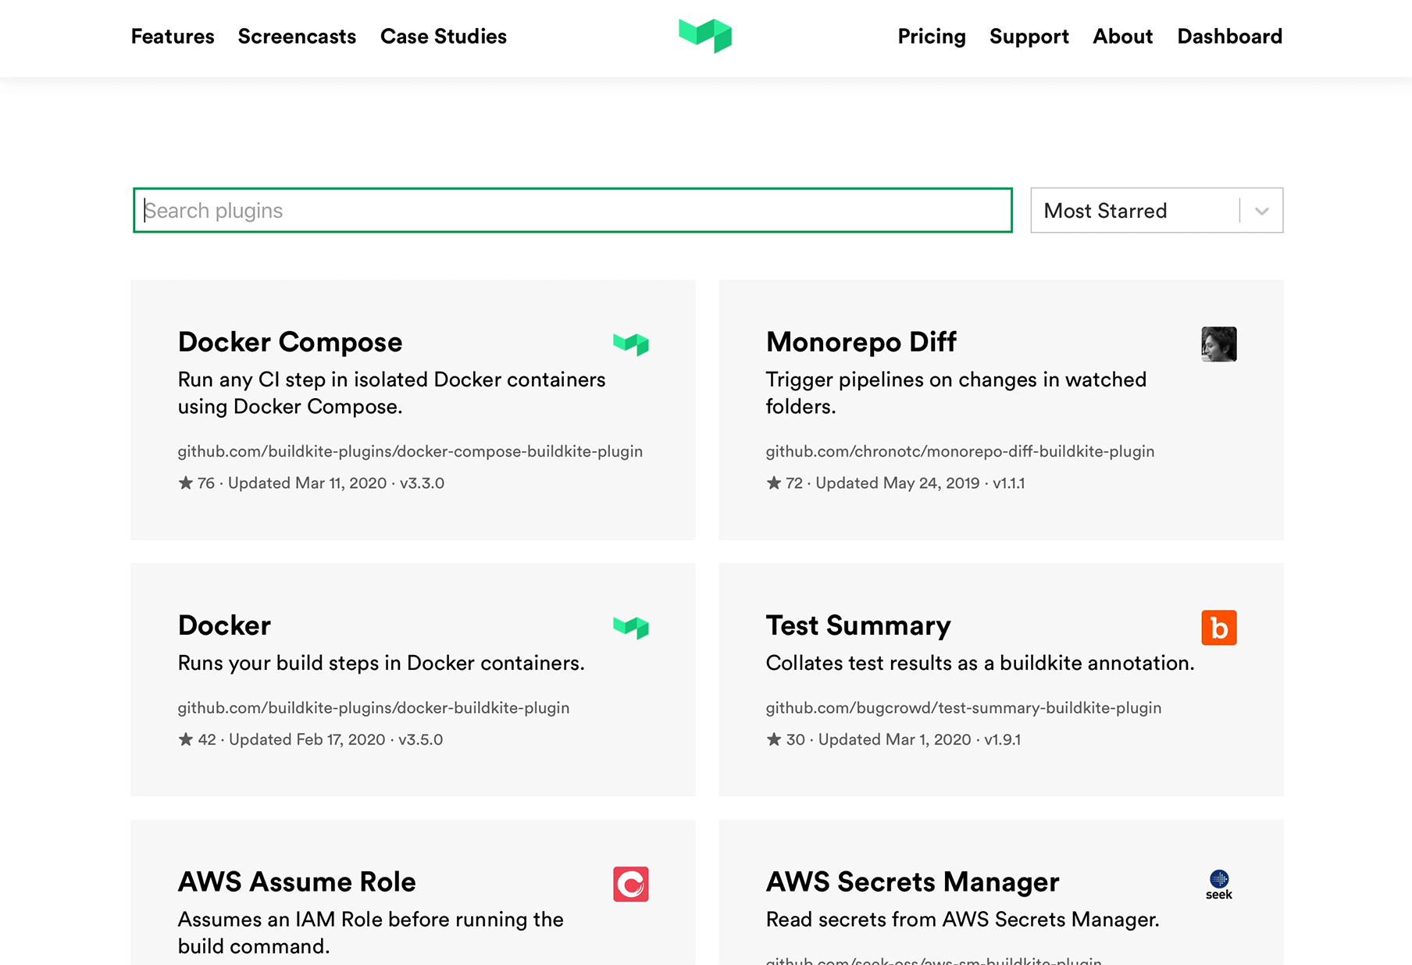1412x965 pixels.
Task: Go to the Dashboard
Action: 1230,37
